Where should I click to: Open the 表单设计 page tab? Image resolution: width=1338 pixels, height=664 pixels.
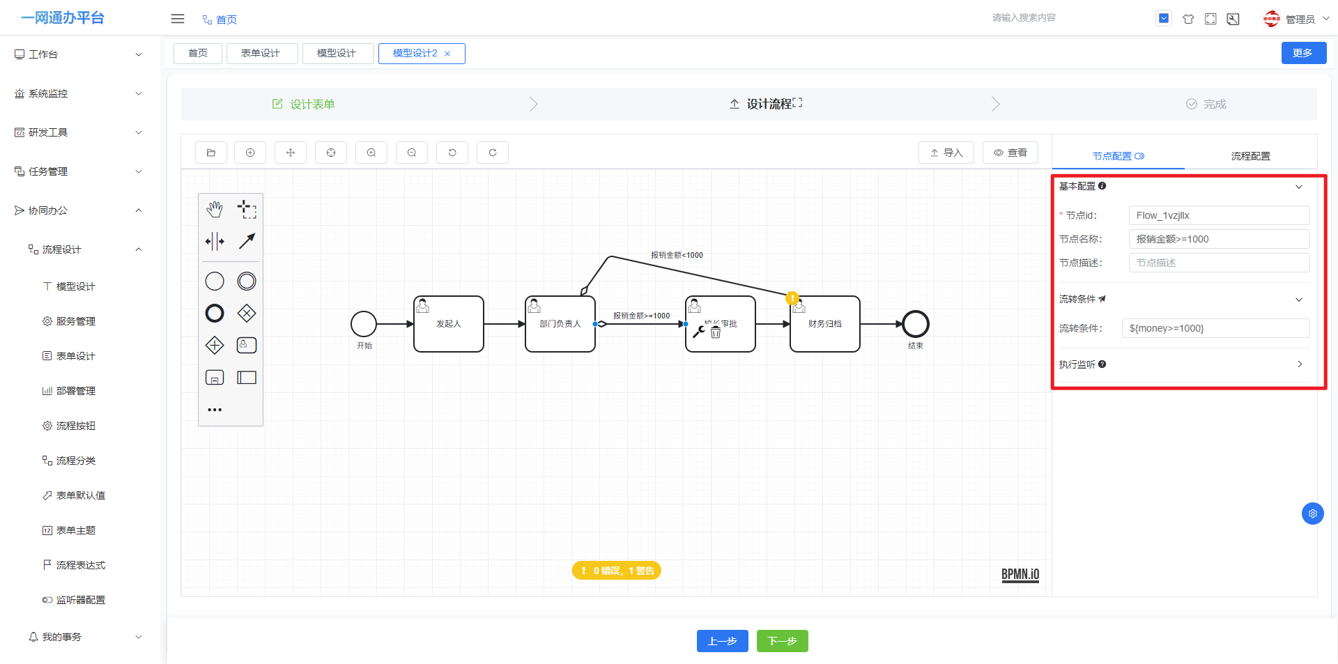(262, 54)
